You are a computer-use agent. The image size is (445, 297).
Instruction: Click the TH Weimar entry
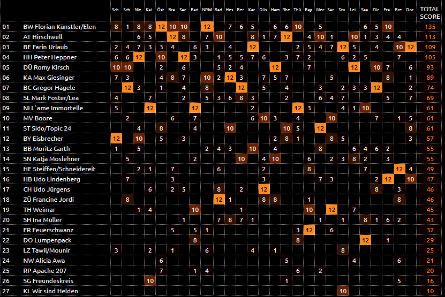40,210
